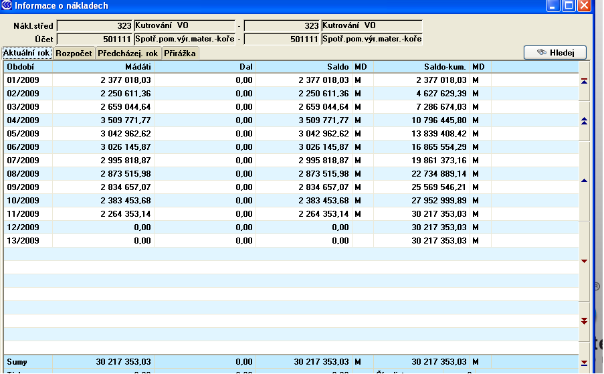Screen dimensions: 604x374
Task: Click cumulative balance 22 734 889,14
Action: coord(439,174)
